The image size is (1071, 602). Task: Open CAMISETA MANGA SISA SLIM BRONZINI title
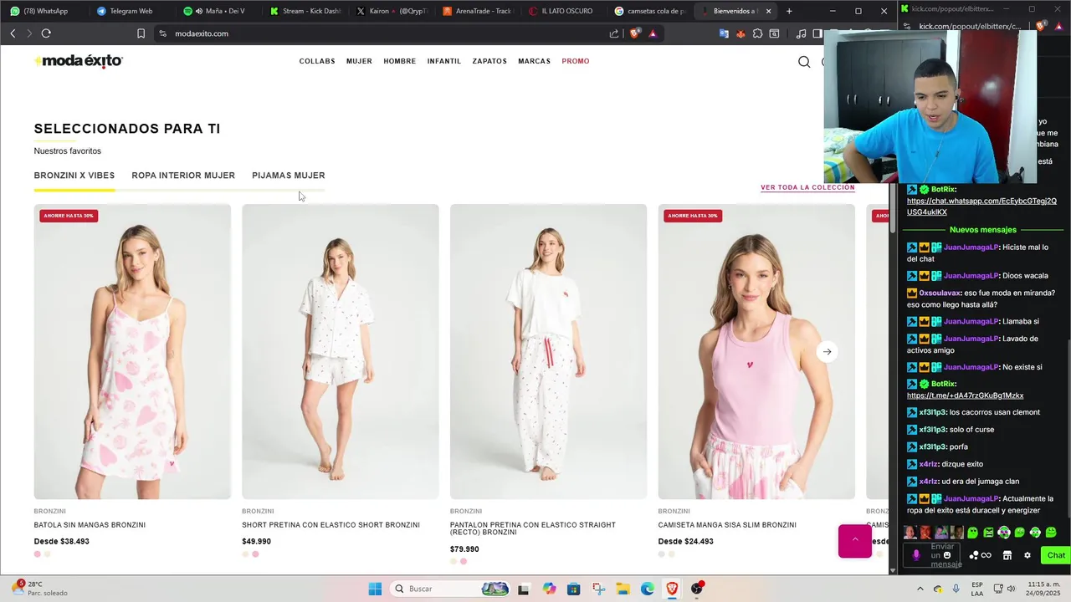[x=727, y=525]
